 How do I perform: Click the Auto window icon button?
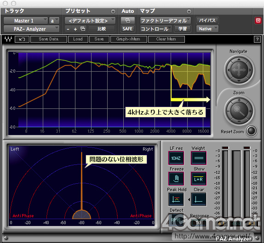tap(128, 21)
